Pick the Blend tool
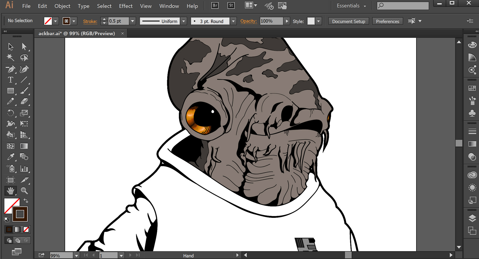Screen dimensions: 479x259 click(x=24, y=157)
